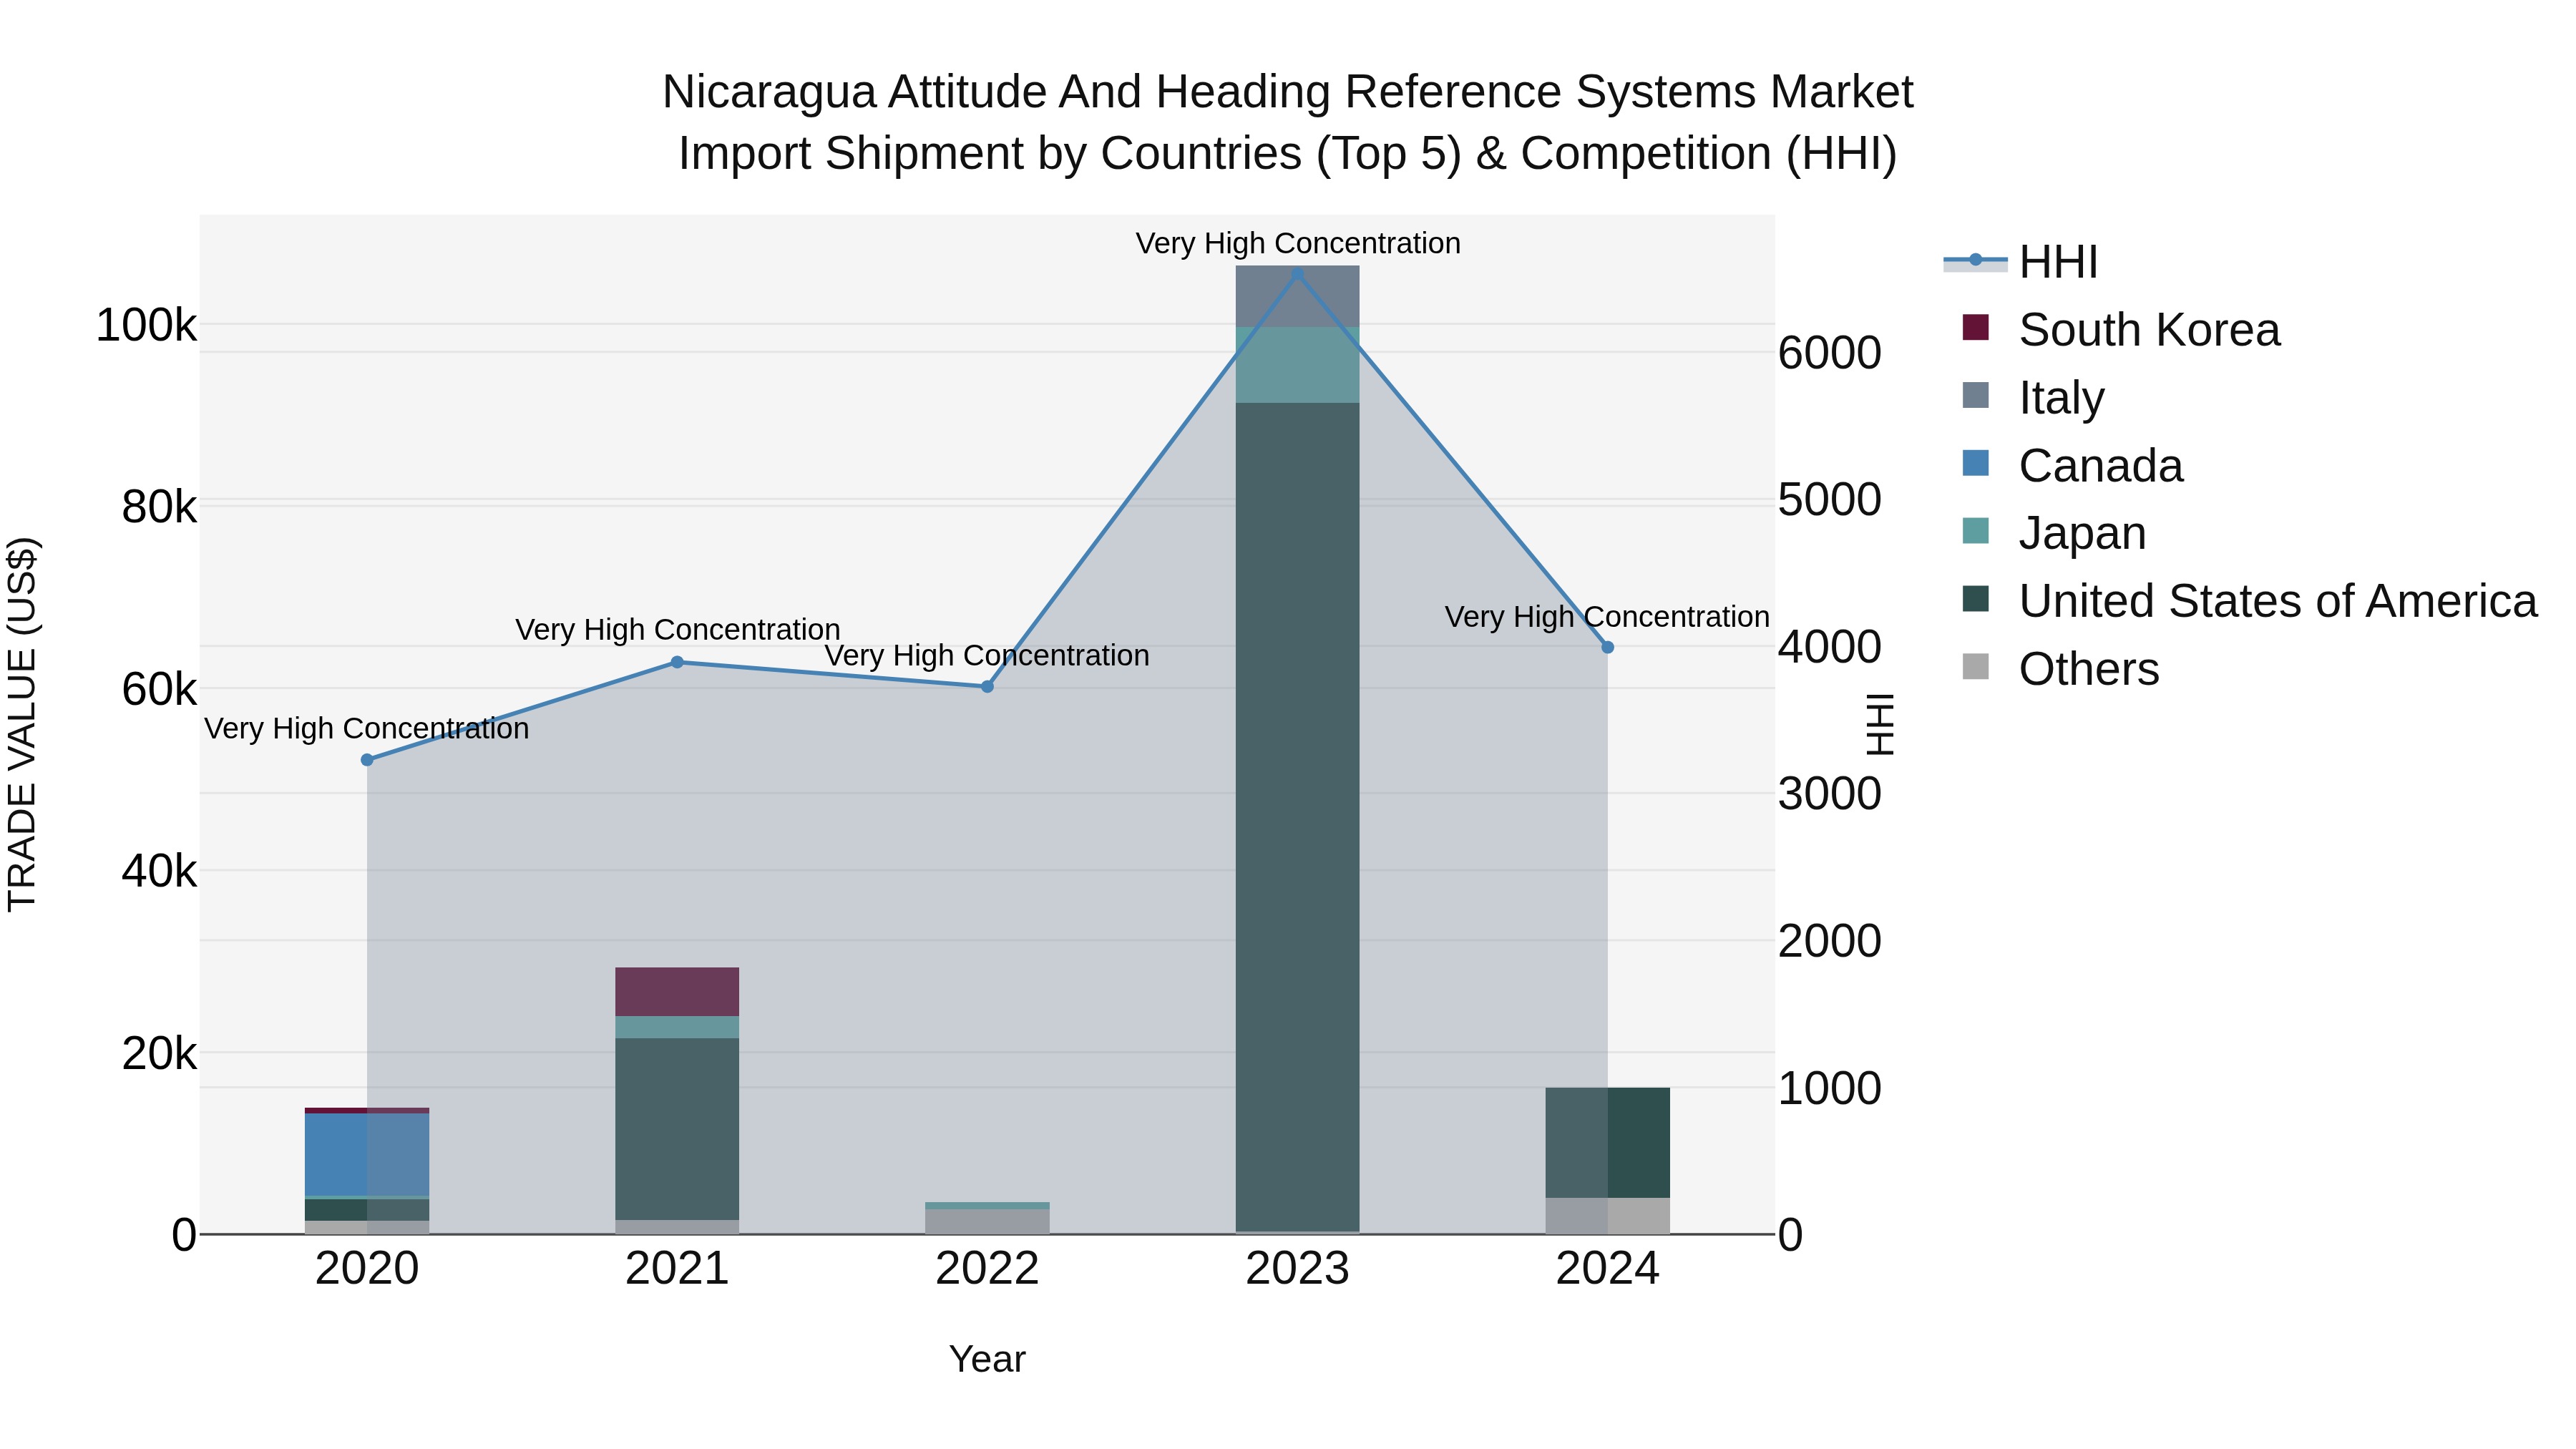Click the 60k left axis tick

pyautogui.click(x=159, y=690)
